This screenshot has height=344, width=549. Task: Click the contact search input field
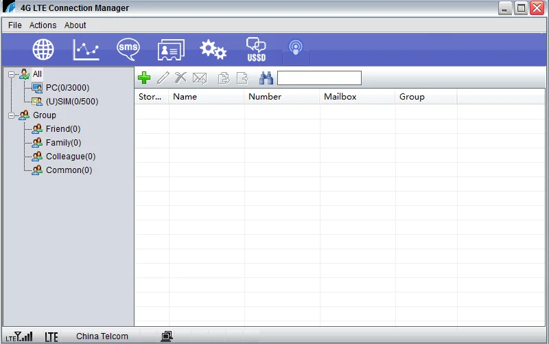[x=319, y=78]
